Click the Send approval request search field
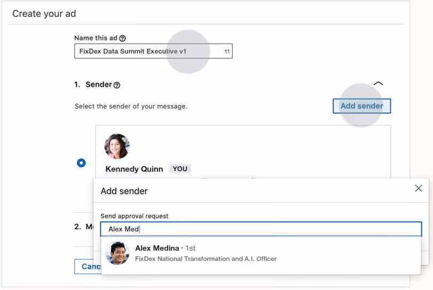 tap(261, 229)
